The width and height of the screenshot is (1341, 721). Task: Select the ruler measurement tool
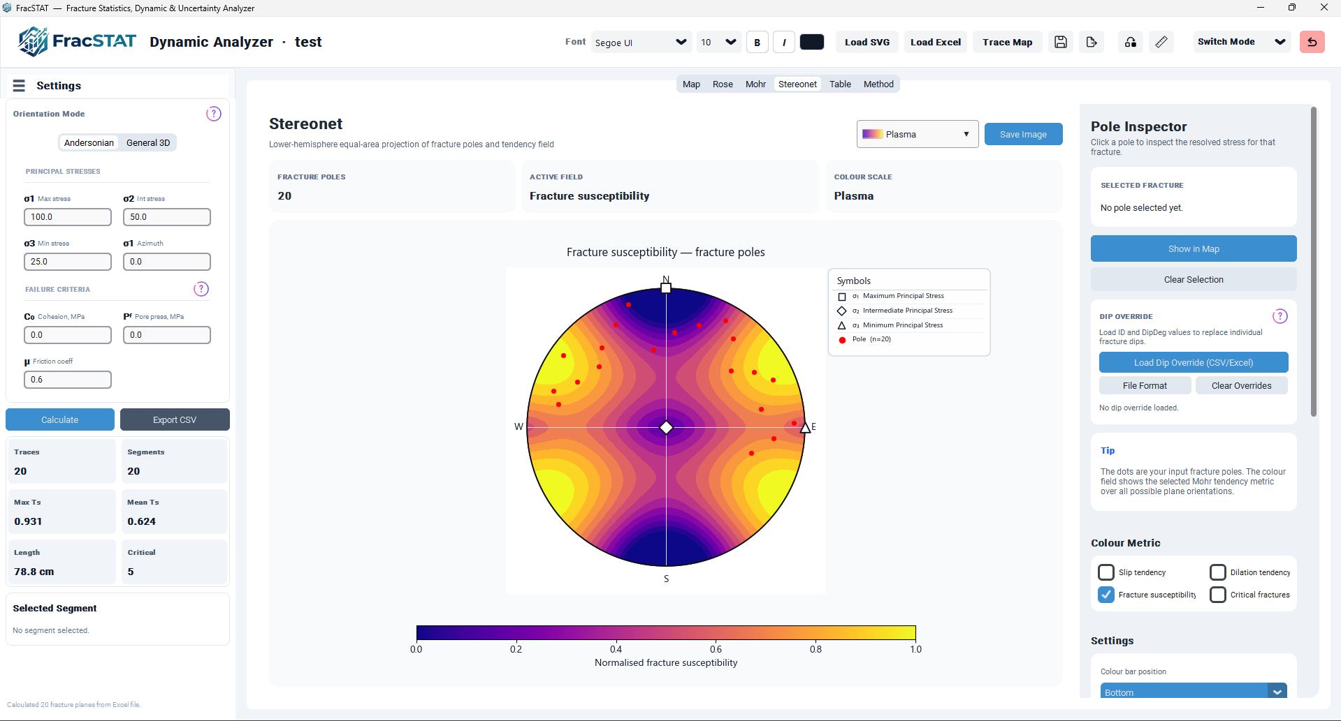pos(1161,42)
